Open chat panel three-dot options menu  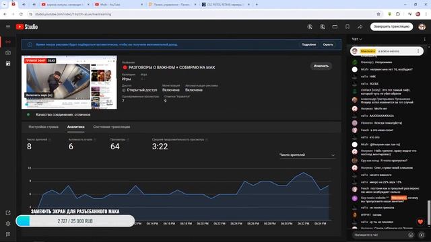click(x=425, y=39)
